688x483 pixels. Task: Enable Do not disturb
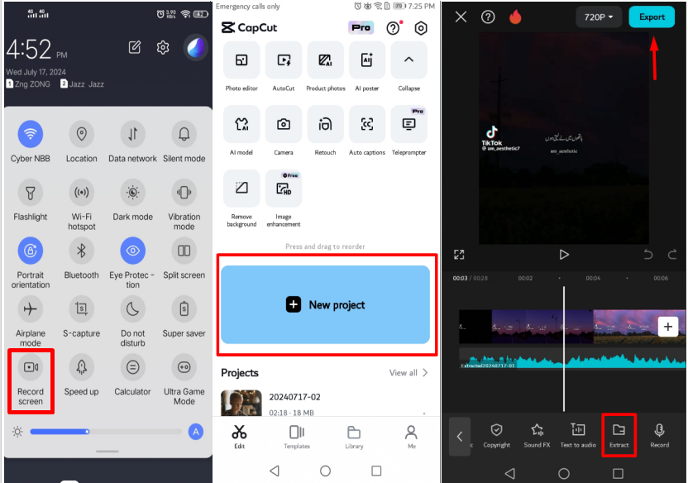pos(133,308)
